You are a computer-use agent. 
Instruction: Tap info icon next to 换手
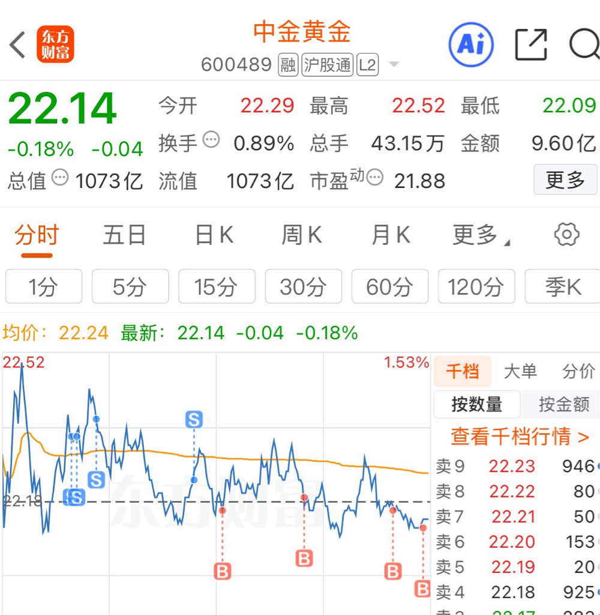pos(211,139)
